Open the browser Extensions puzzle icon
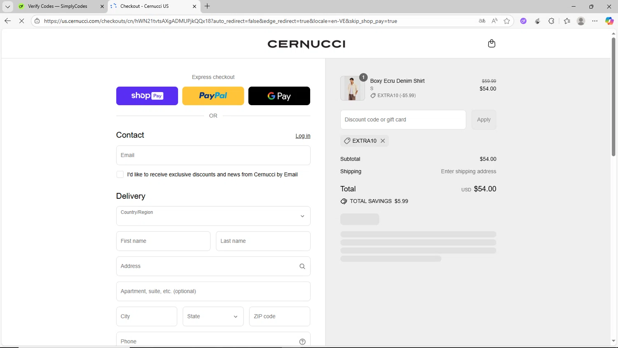 [551, 21]
